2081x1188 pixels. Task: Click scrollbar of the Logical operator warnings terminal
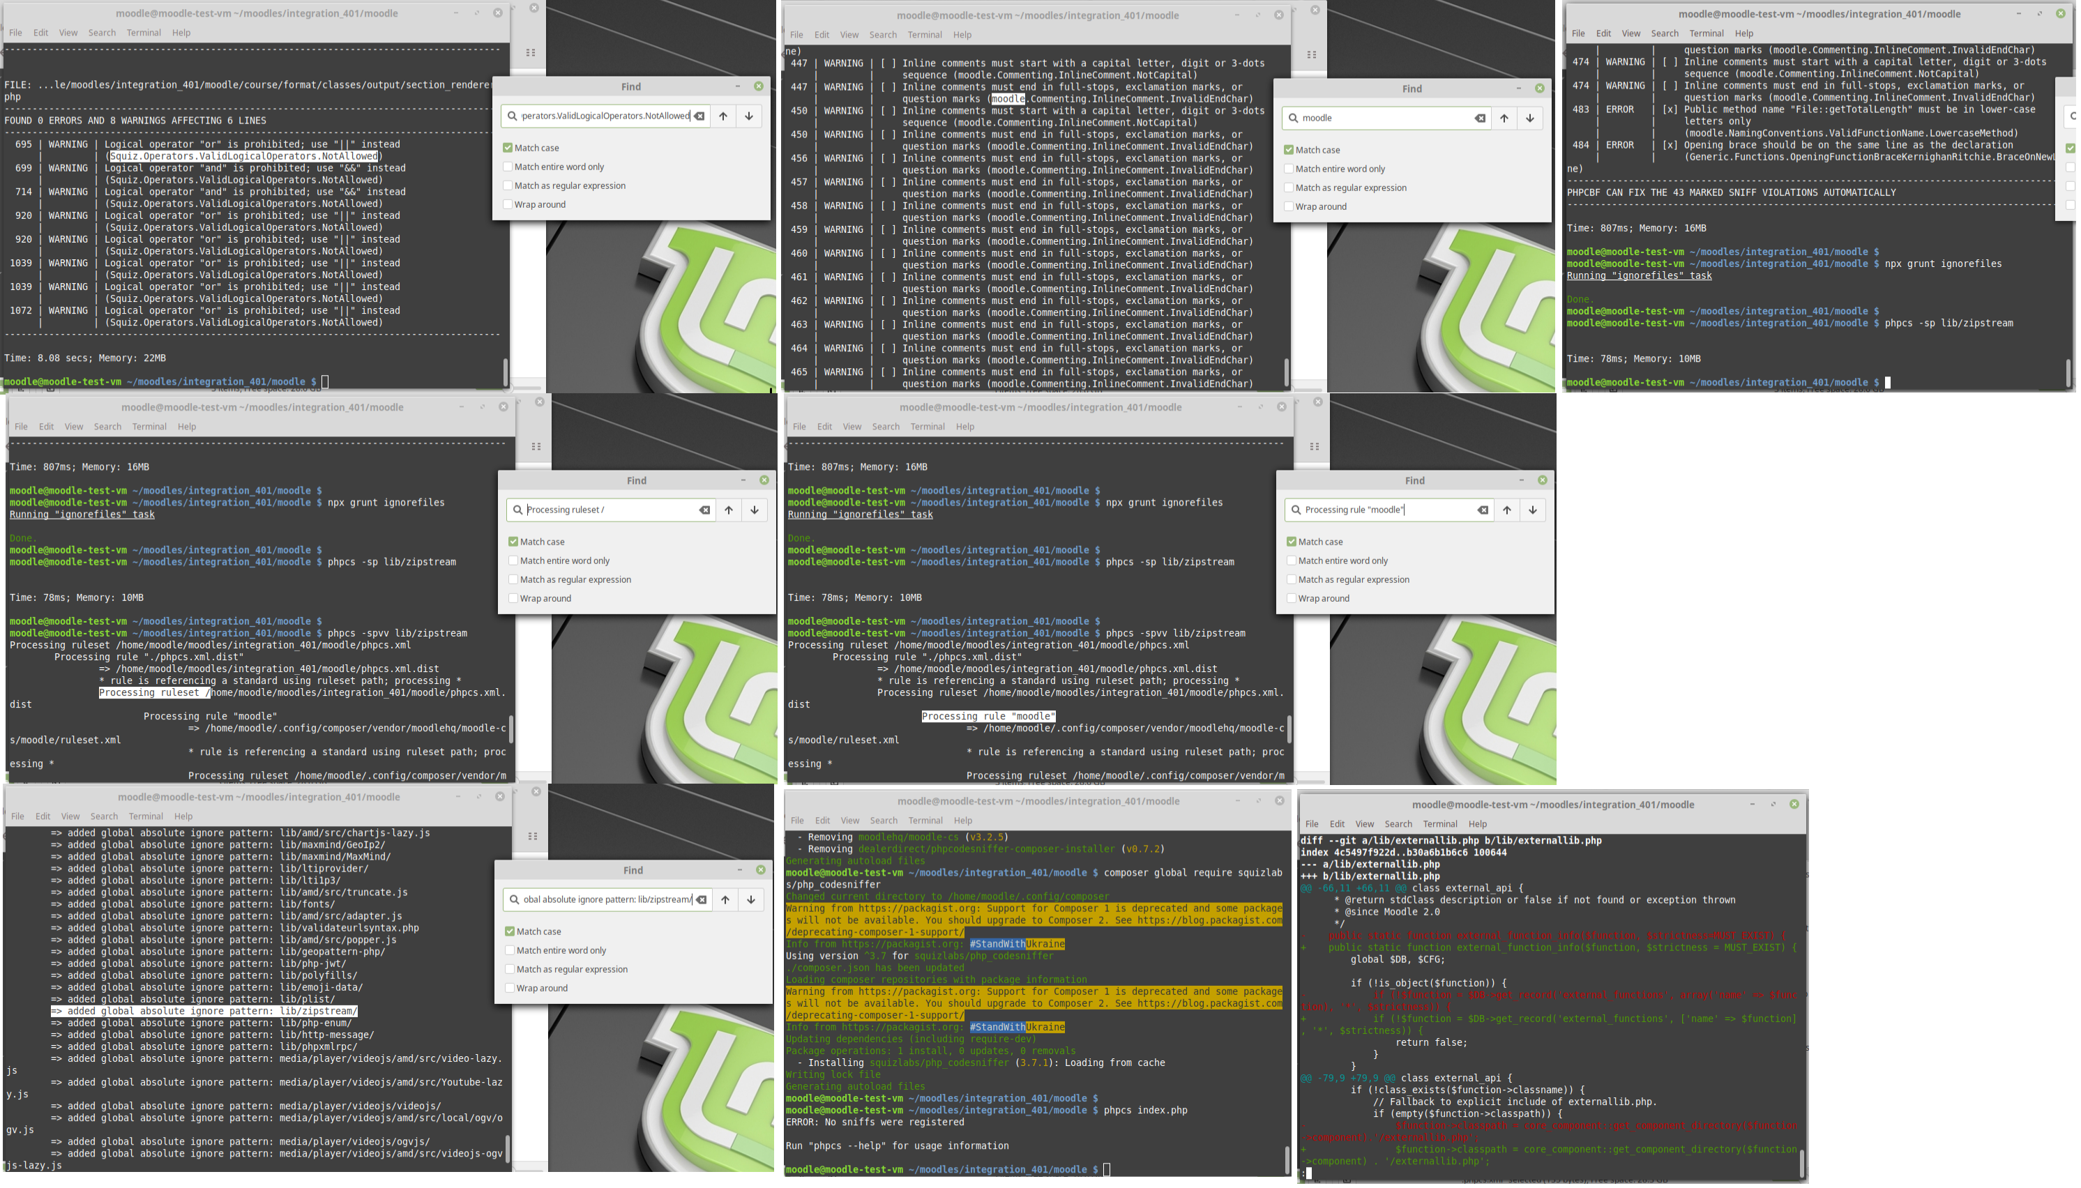pos(505,372)
